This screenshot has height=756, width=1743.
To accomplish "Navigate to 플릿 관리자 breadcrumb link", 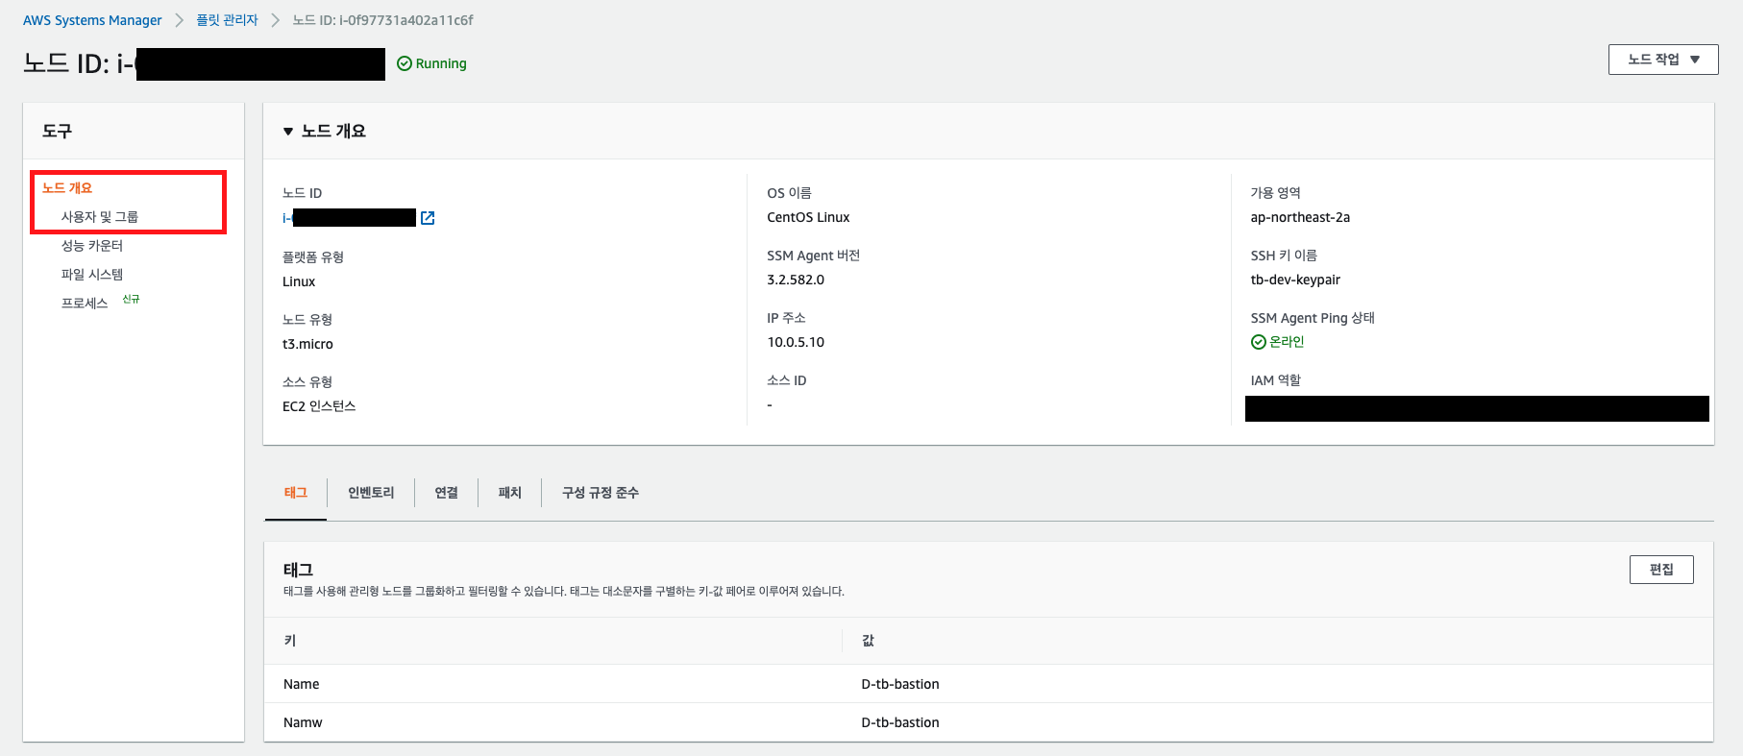I will [227, 20].
